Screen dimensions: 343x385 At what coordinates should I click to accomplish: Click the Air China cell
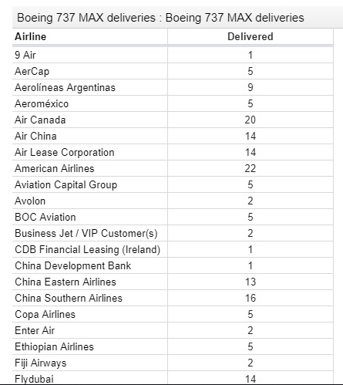tap(90, 136)
